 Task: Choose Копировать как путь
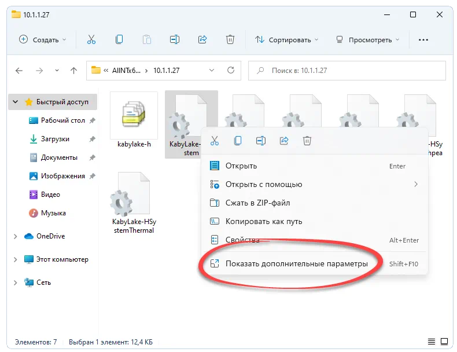point(315,222)
